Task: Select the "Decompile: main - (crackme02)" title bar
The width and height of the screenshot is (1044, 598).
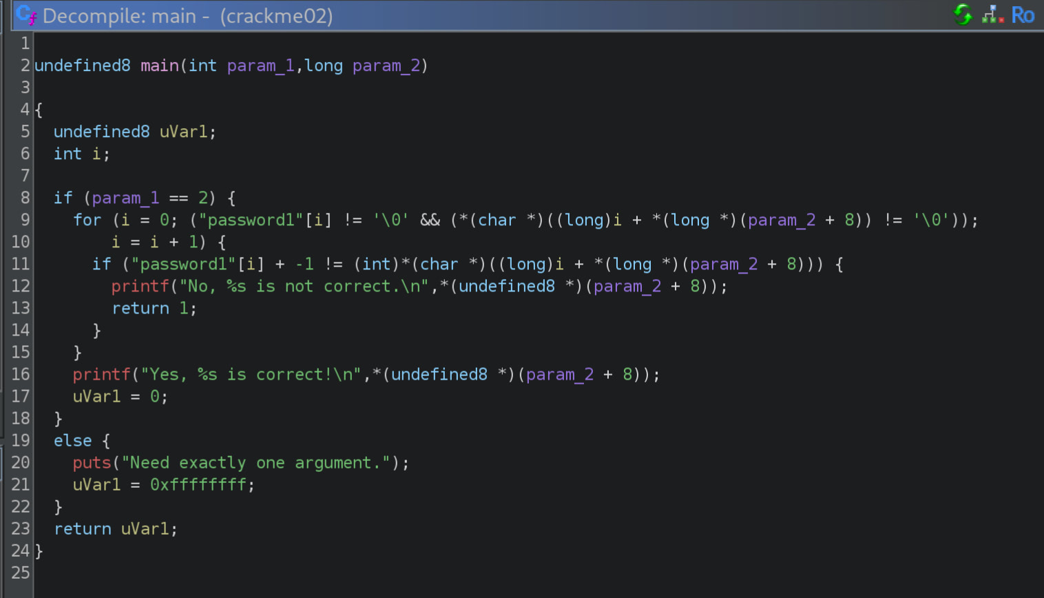Action: (x=187, y=16)
